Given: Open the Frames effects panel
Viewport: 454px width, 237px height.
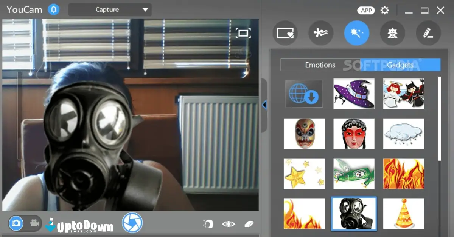Looking at the screenshot, I should pyautogui.click(x=285, y=33).
